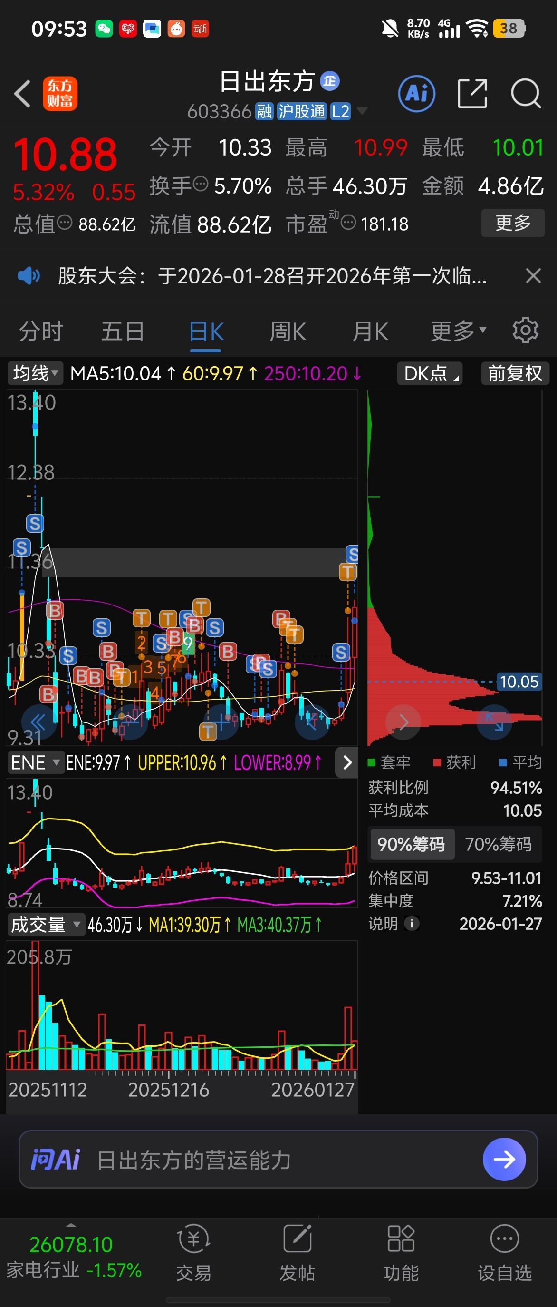Switch to the 周K tab
557x1307 pixels.
coord(288,332)
